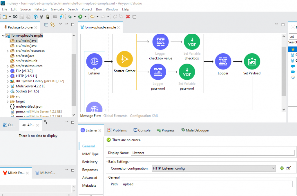Click the Set Variable password component
Viewport: 297px width, 196px height.
pyautogui.click(x=187, y=72)
